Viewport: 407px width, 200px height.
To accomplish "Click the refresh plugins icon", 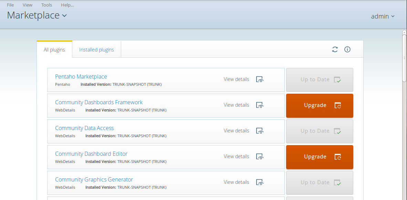I will [x=335, y=49].
